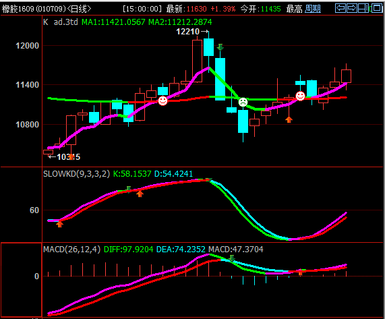Click the [15:00:00] timestamp
Viewport: 385px width, 319px height.
142,9
